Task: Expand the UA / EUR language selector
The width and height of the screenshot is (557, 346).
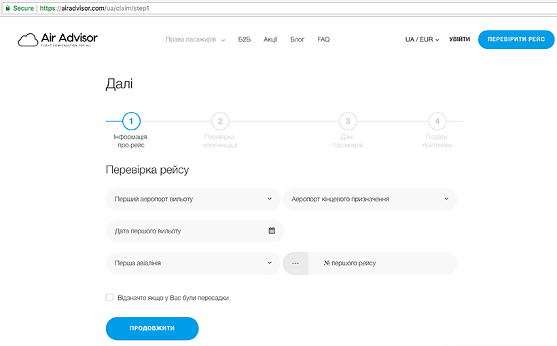Action: (422, 39)
